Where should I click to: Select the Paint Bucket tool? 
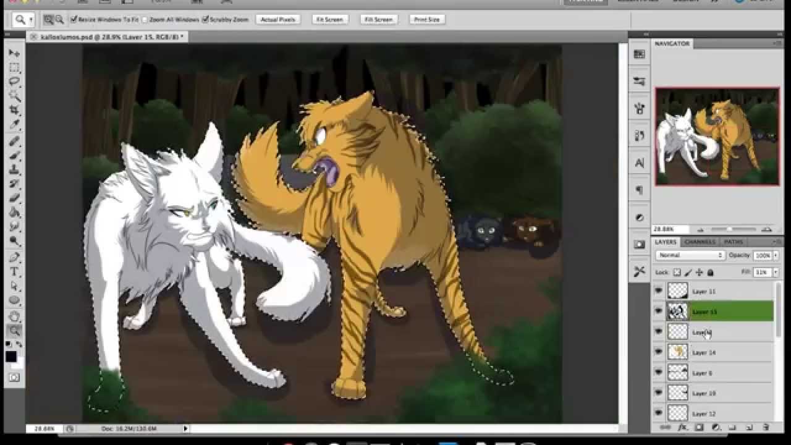pos(14,213)
